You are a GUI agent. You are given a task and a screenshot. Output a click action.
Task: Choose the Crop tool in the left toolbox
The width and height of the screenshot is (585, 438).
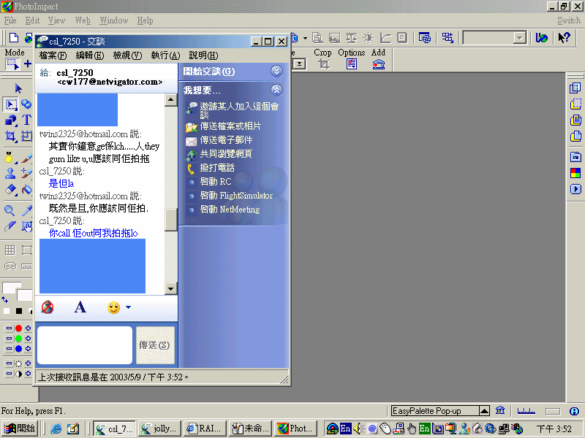[10, 137]
